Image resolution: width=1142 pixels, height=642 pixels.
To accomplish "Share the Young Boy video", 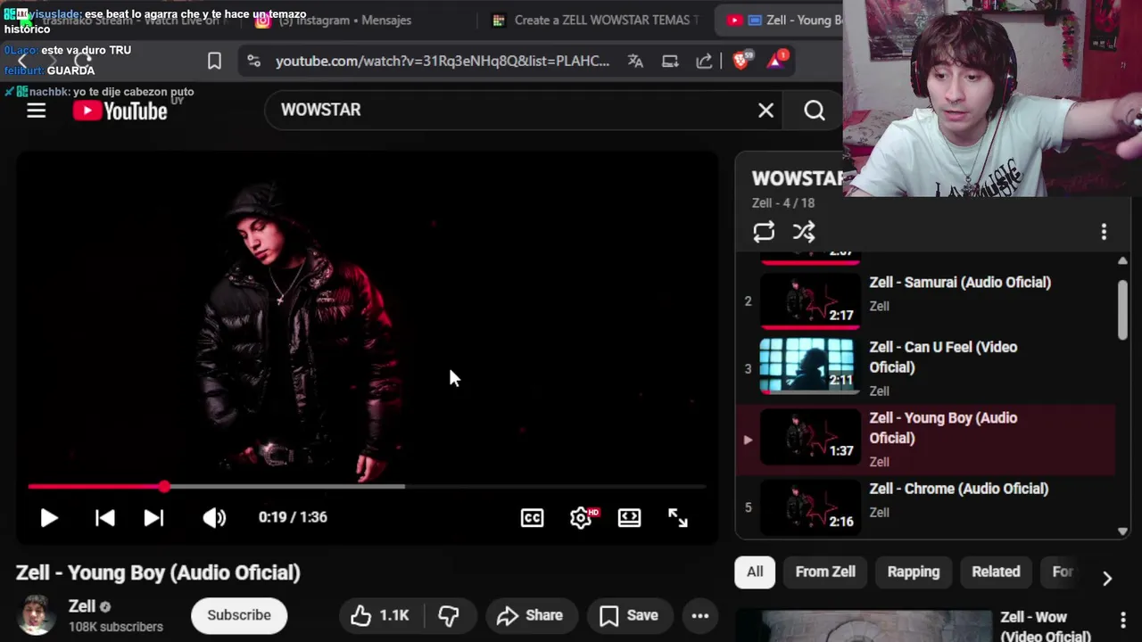I will tap(530, 615).
